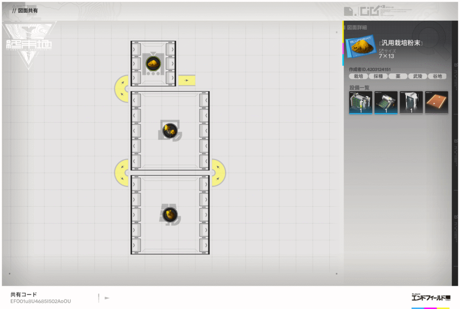This screenshot has width=460, height=309.
Task: Click the エンドフィールド logo at bottom right
Action: click(430, 298)
